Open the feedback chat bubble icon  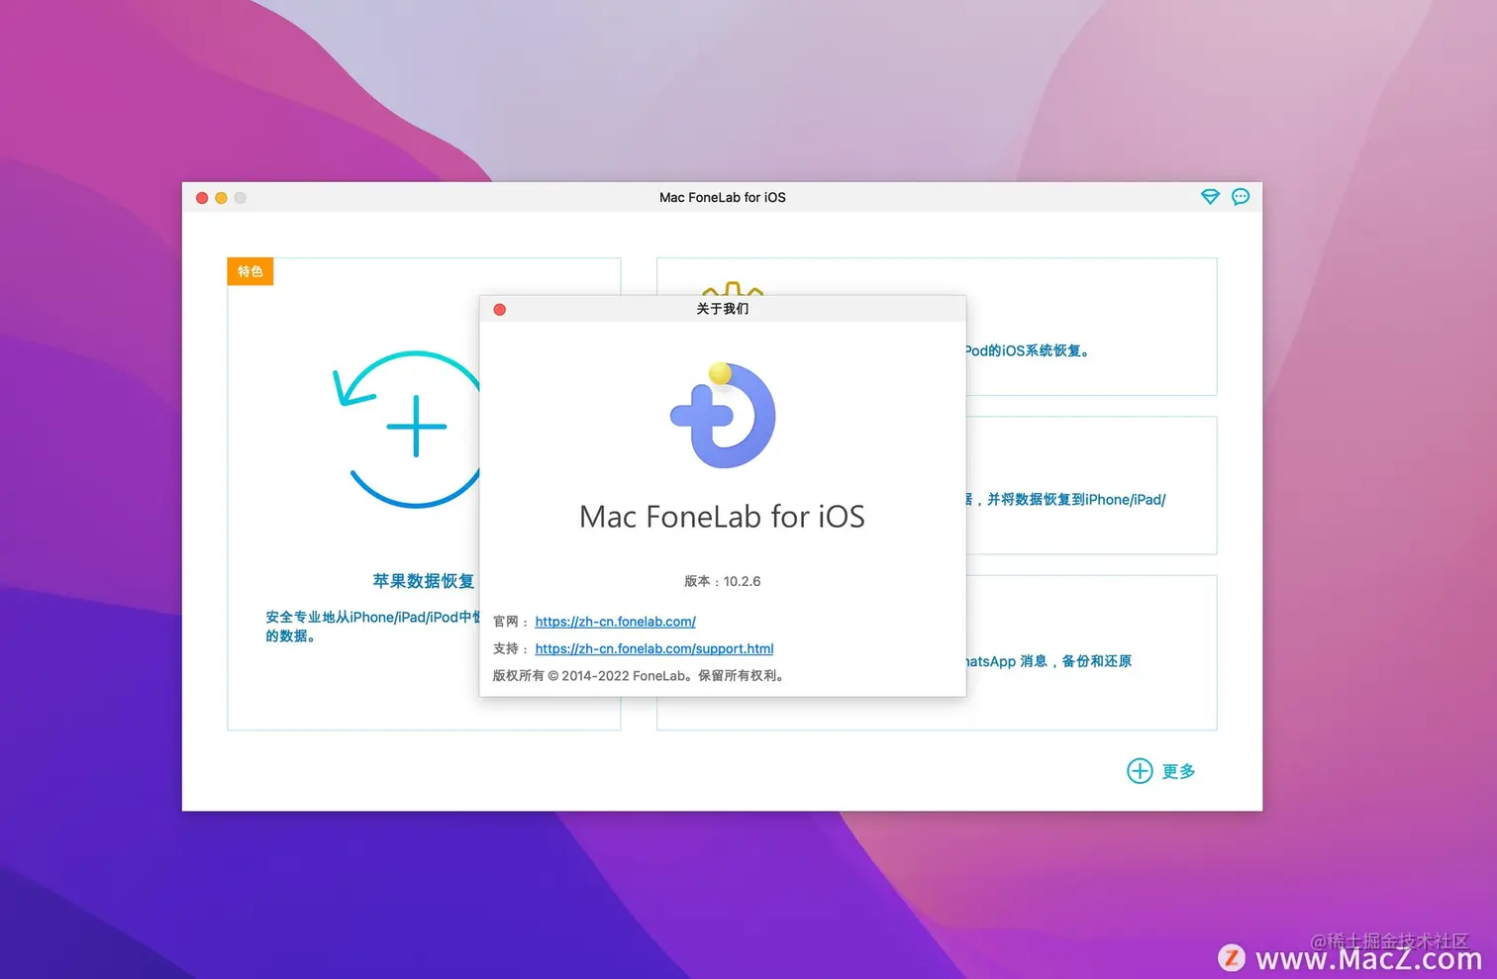(x=1241, y=197)
